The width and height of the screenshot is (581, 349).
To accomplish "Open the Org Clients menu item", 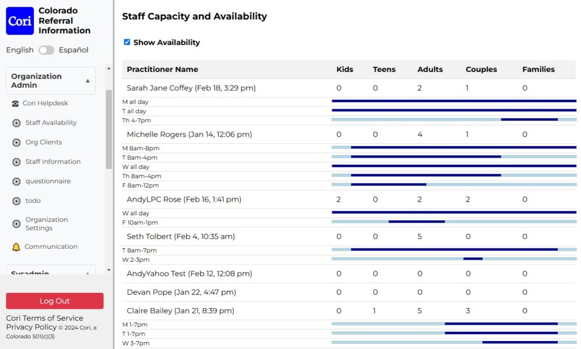I will pos(44,142).
